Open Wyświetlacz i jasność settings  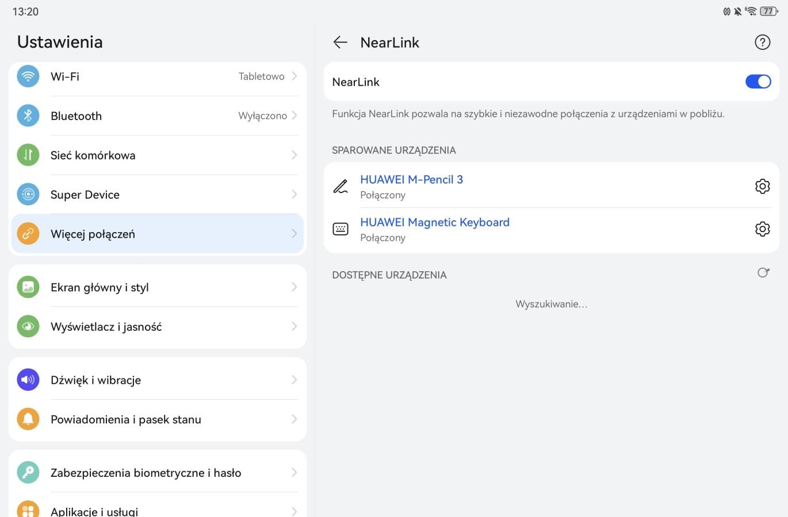pyautogui.click(x=158, y=326)
